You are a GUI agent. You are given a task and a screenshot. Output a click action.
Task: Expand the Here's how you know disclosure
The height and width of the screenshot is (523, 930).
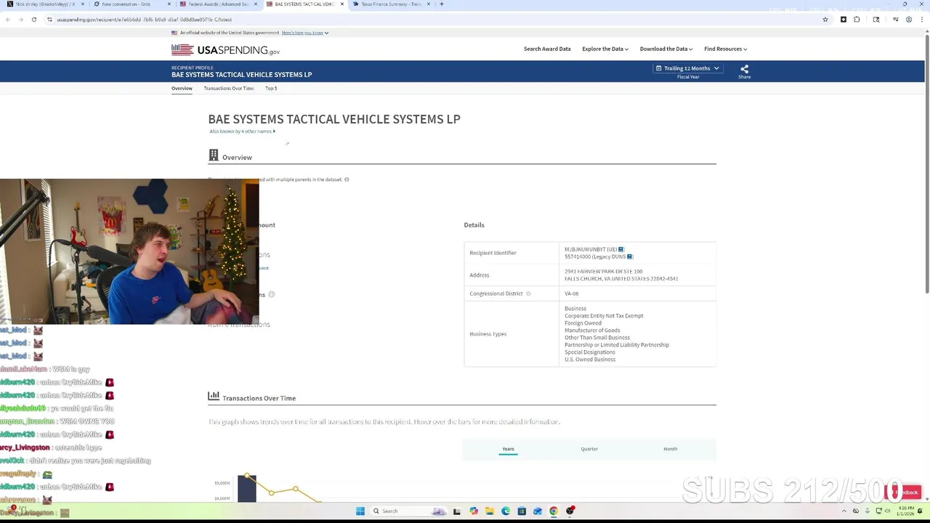pos(305,33)
